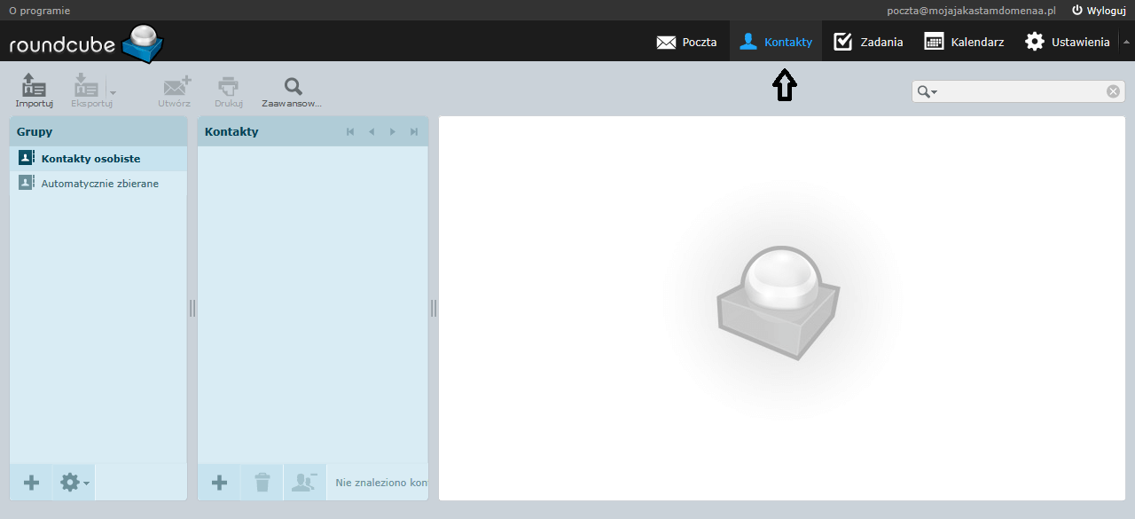Image resolution: width=1135 pixels, height=519 pixels.
Task: Select Automatycznie zbierane address book
Action: (x=98, y=183)
